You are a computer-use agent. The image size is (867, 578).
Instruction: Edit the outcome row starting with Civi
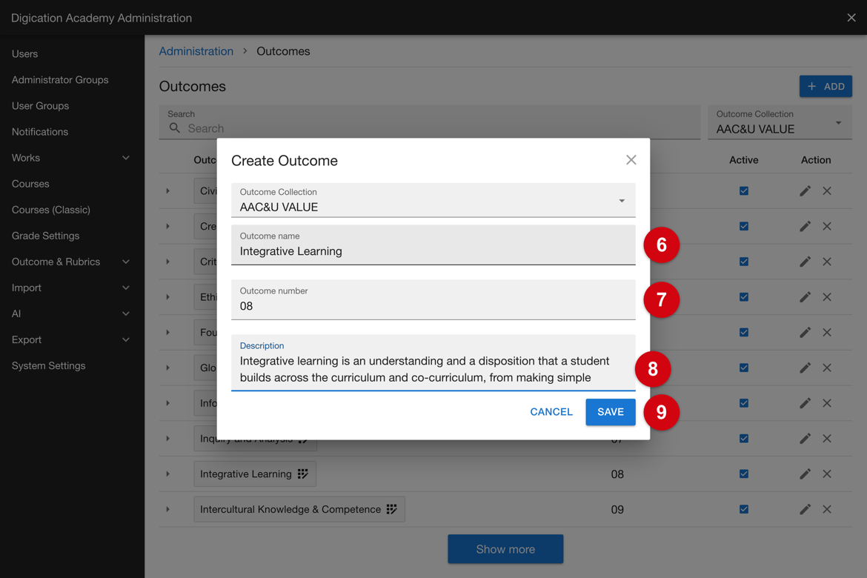[x=805, y=191]
